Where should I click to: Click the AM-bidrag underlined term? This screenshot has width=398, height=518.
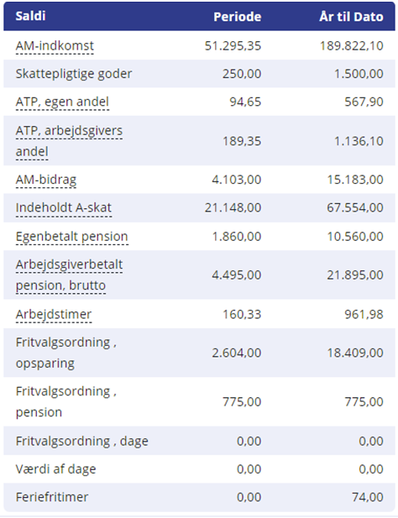(x=46, y=180)
